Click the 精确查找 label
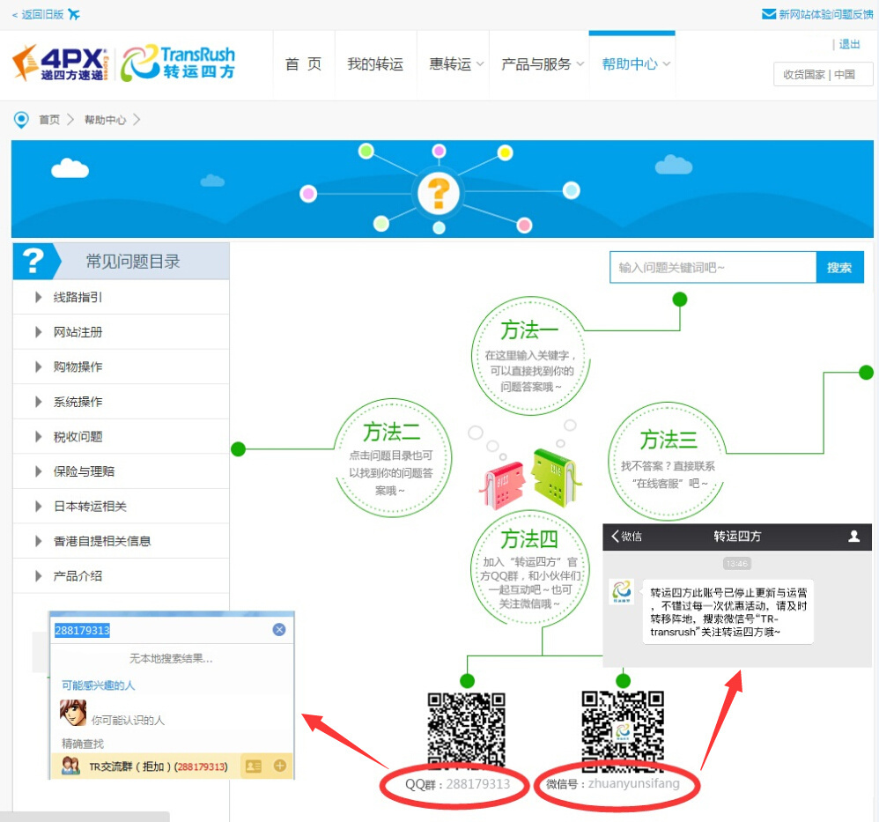 [83, 744]
